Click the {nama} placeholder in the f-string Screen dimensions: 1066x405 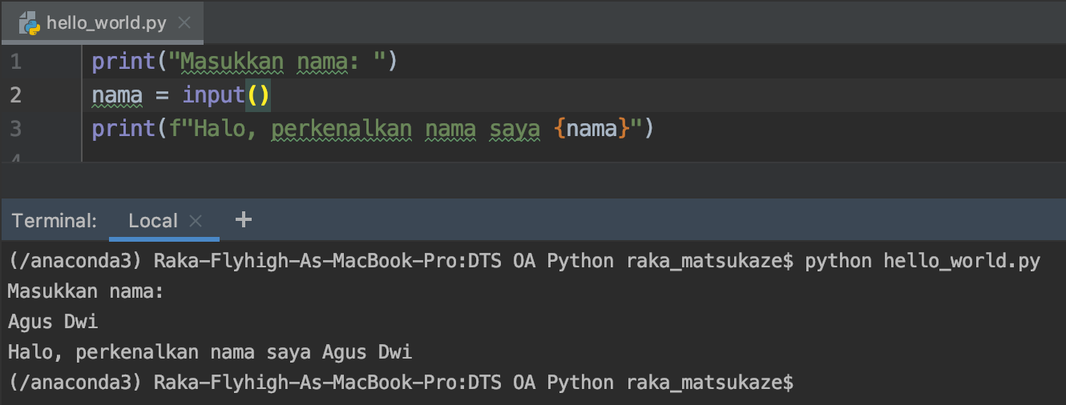click(592, 128)
